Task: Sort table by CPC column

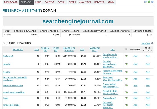Action: tap(82, 49)
